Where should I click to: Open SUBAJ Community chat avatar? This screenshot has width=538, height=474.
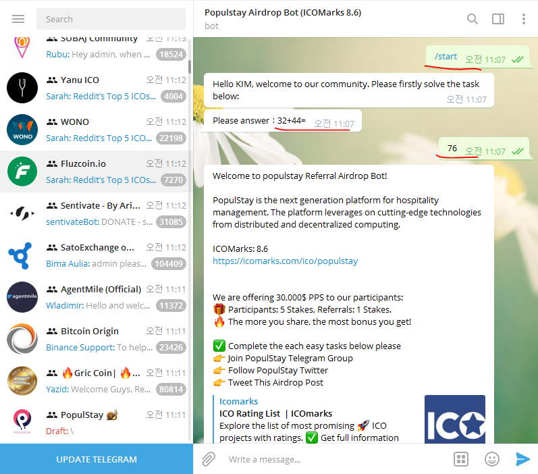[x=22, y=47]
